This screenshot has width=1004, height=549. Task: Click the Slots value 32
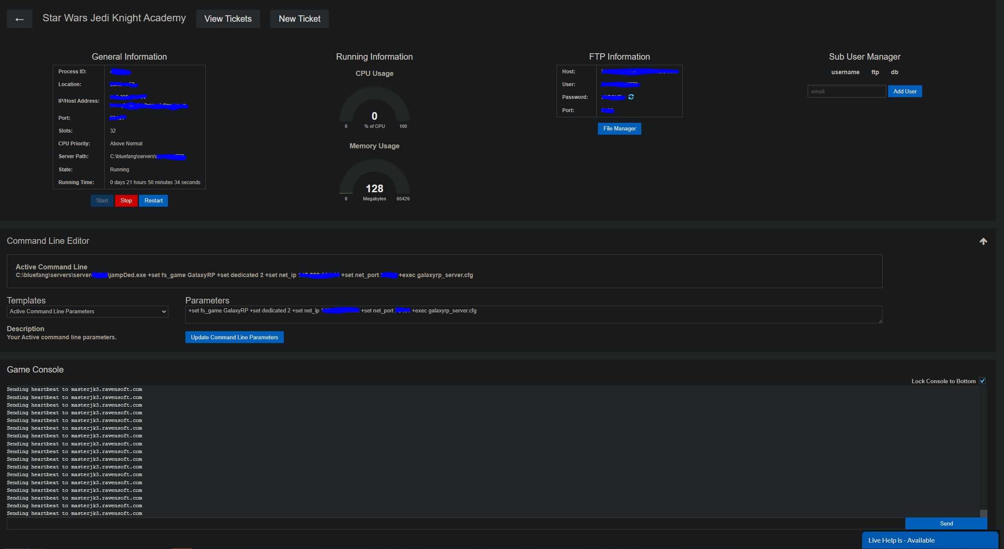113,131
